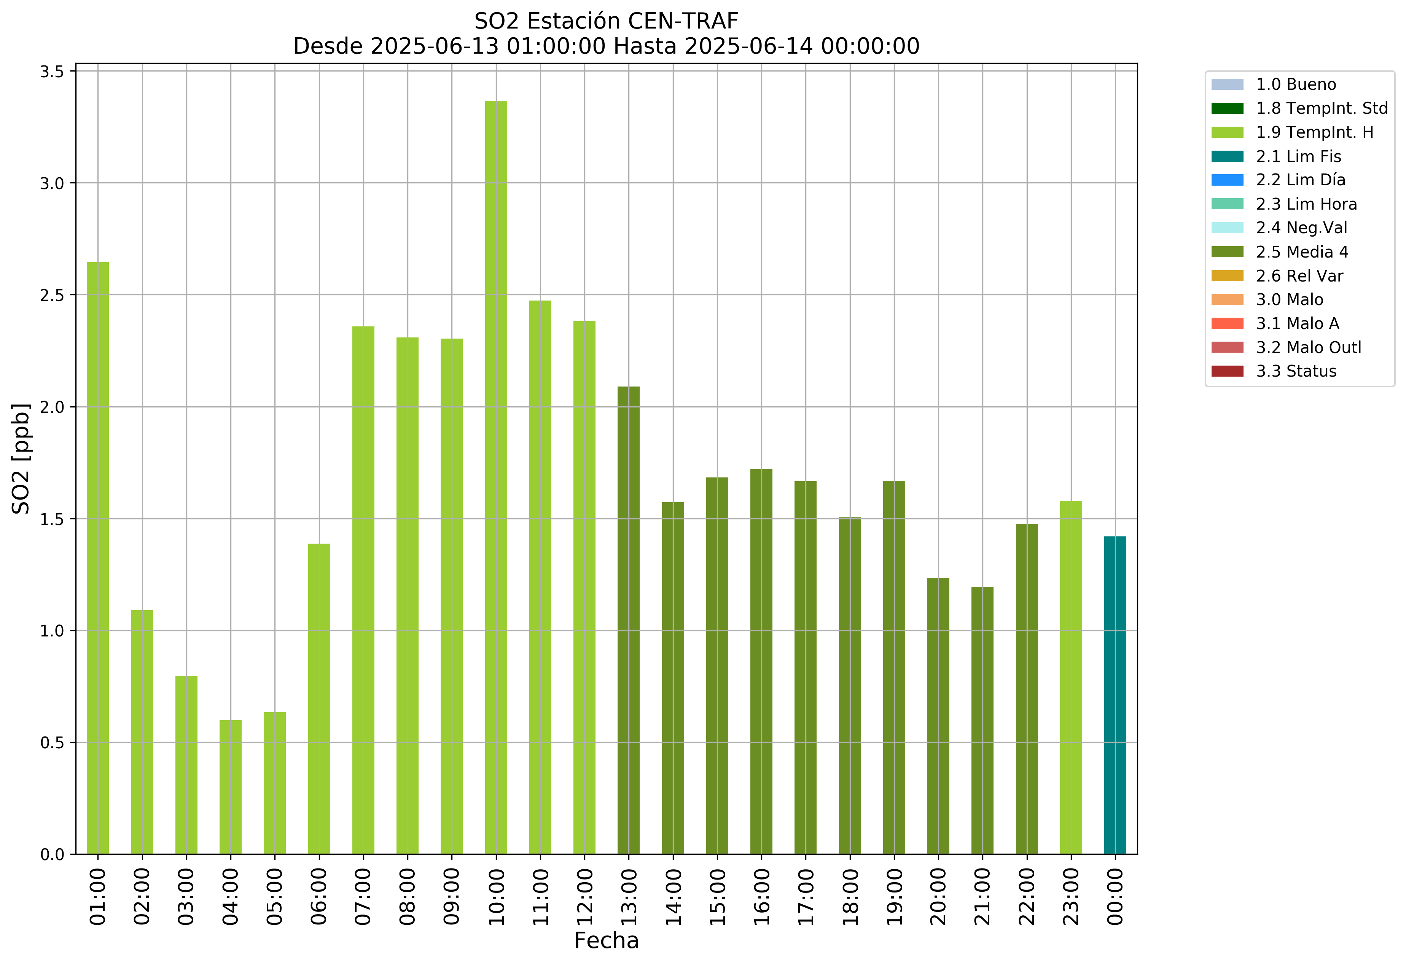Click the bar at 01:00

(x=98, y=558)
